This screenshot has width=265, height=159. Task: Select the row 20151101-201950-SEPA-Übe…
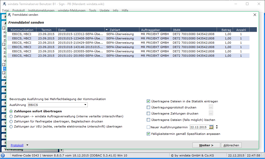tap(128, 56)
